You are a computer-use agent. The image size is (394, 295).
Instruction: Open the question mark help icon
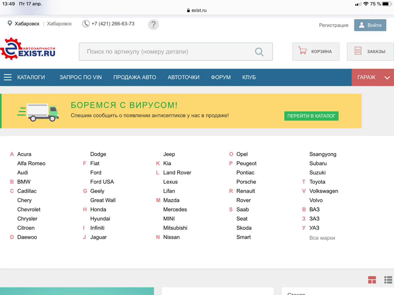click(153, 25)
